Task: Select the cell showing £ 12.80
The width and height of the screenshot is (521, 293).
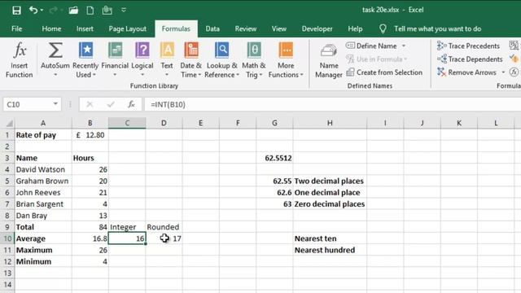Action: pyautogui.click(x=90, y=135)
